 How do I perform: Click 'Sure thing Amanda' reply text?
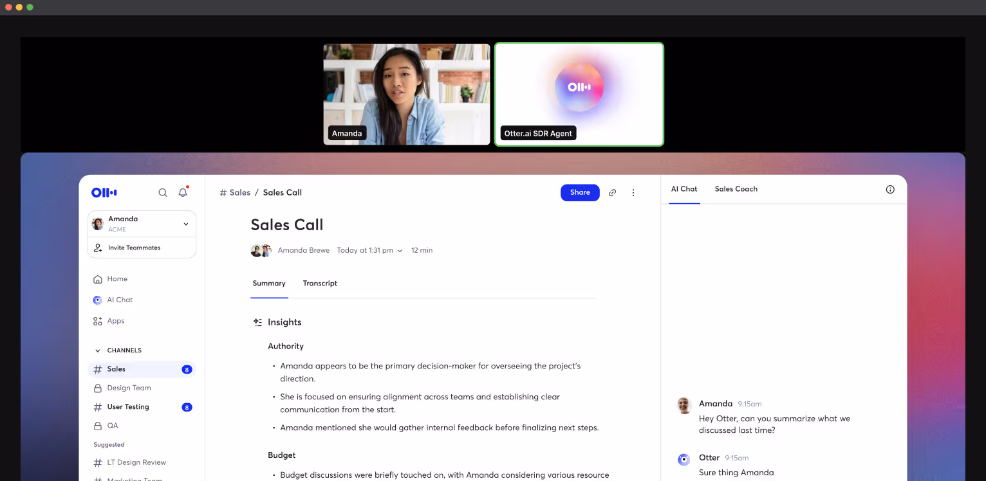tap(736, 473)
